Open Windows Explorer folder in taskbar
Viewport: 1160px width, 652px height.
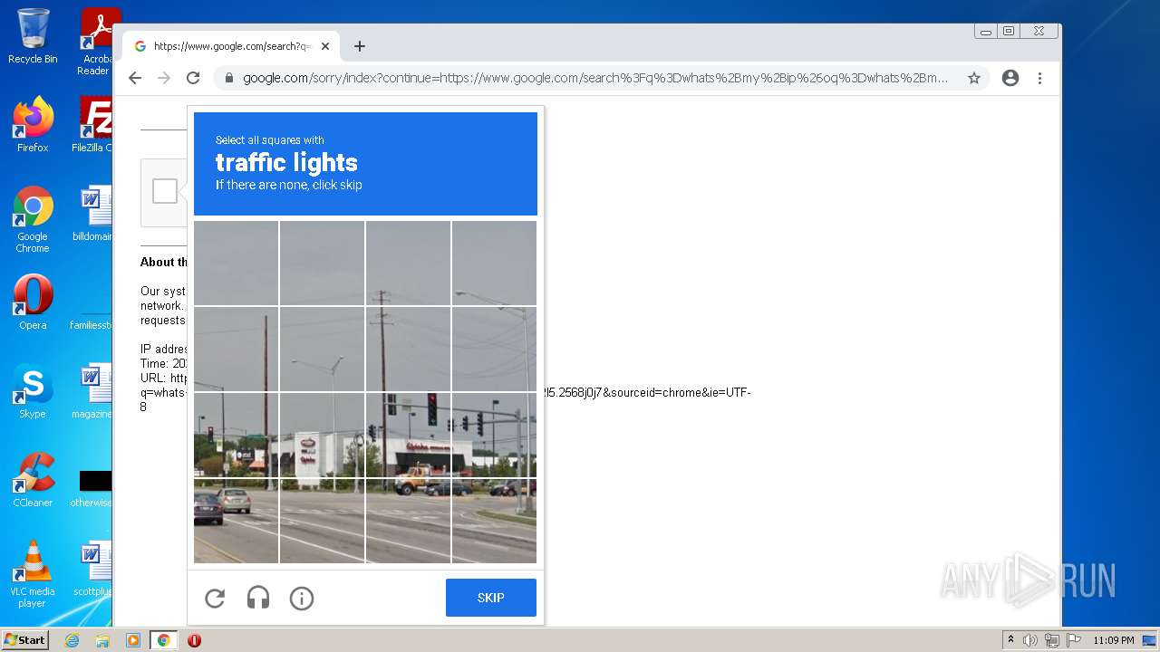pos(102,640)
